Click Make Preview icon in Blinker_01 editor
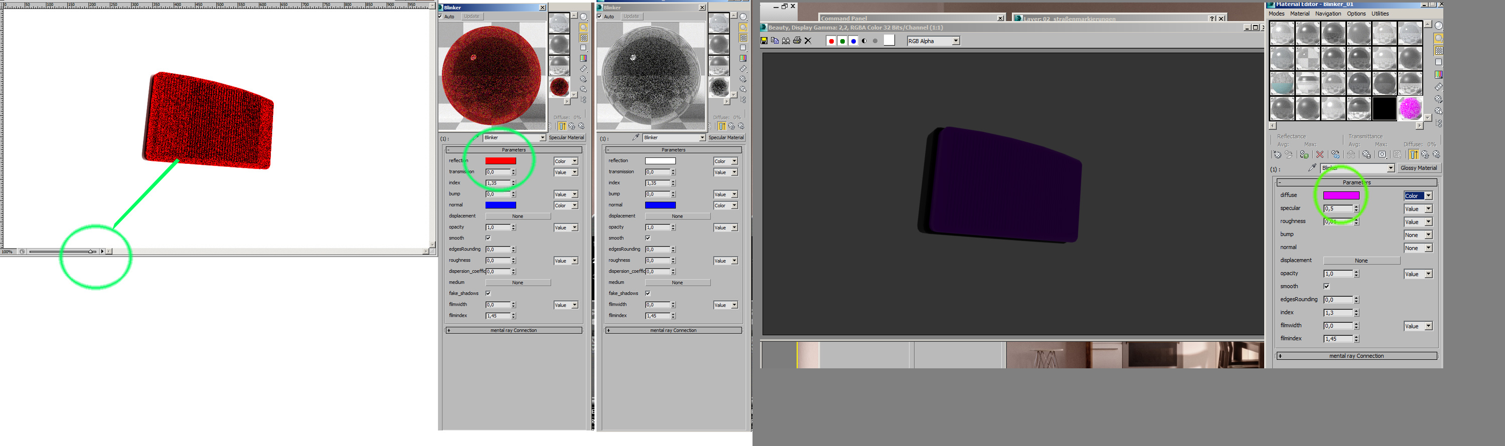 1438,87
